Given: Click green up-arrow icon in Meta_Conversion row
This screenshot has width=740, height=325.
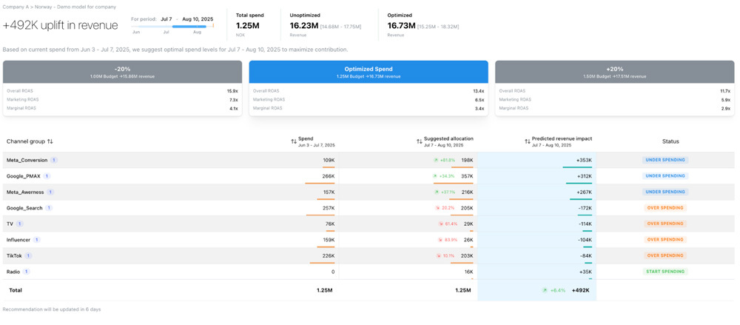Looking at the screenshot, I should point(437,160).
